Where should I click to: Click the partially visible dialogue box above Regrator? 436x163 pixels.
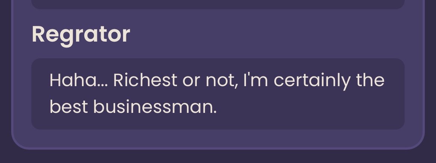pos(218,4)
